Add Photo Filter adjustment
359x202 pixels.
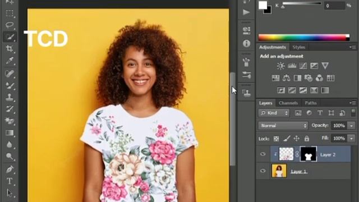click(309, 78)
